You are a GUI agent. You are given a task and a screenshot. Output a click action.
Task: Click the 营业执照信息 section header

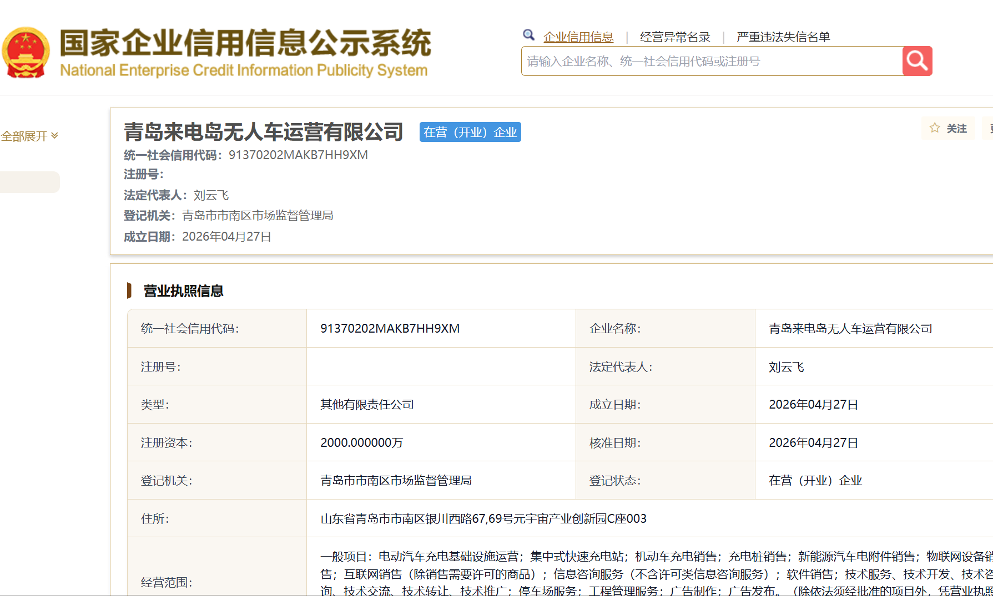coord(183,291)
